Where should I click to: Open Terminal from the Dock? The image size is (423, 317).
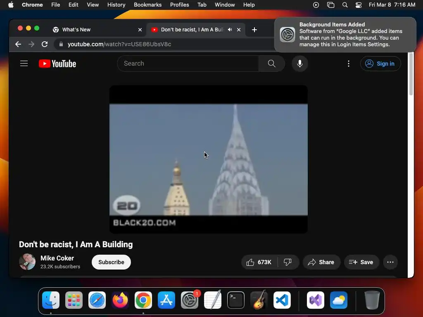236,300
